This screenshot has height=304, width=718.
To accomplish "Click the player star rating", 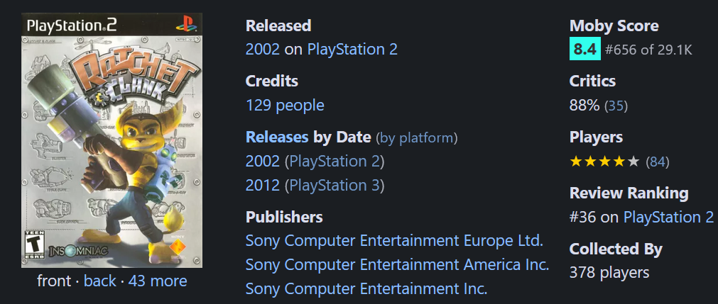I will coord(604,162).
